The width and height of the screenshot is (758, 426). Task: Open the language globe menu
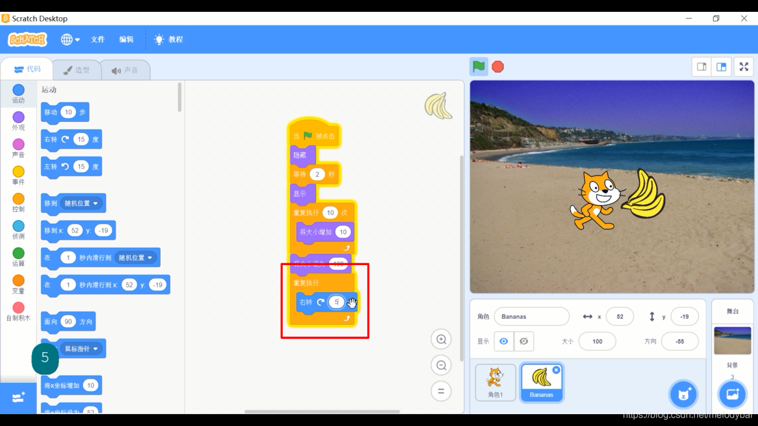pos(70,40)
